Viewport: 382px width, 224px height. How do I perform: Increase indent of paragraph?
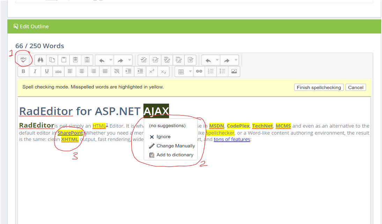pyautogui.click(x=128, y=71)
